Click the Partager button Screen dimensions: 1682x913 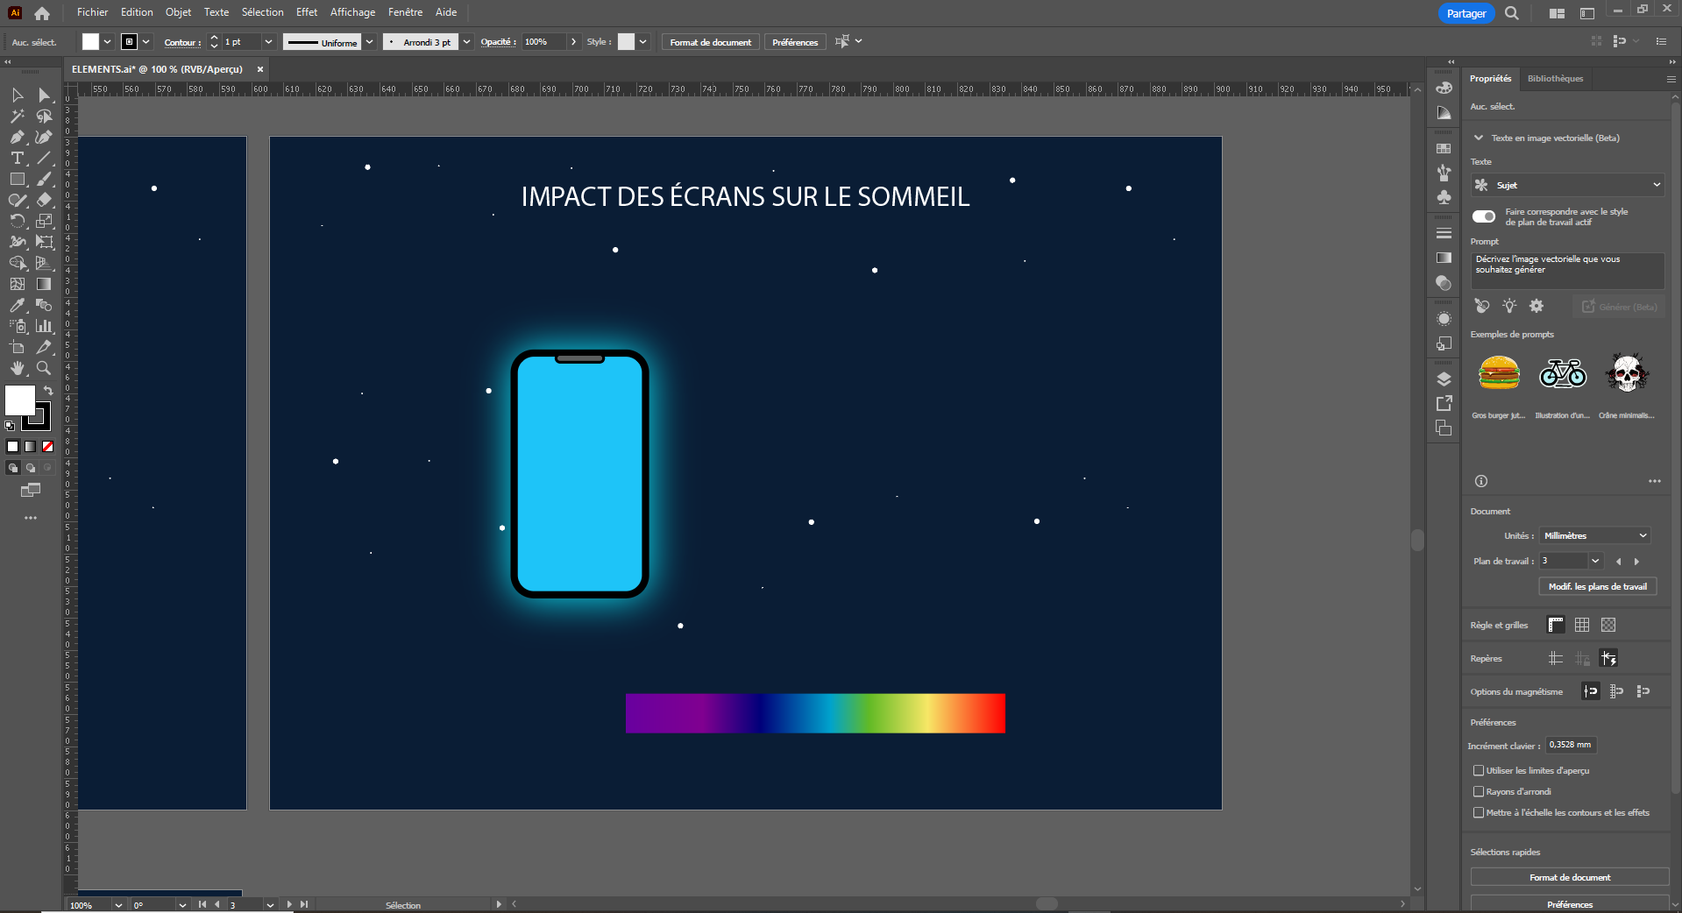tap(1466, 13)
